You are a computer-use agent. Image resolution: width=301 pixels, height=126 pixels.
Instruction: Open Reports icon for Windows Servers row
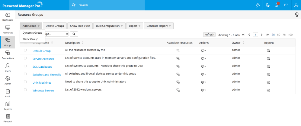268,90
